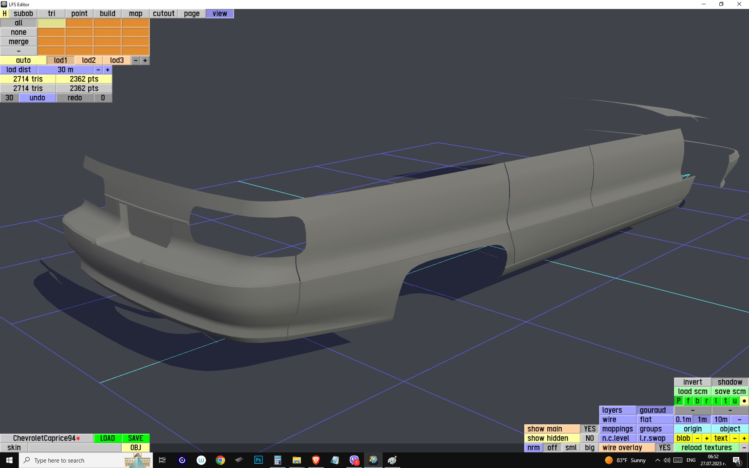Switch to back 'b' view

697,401
